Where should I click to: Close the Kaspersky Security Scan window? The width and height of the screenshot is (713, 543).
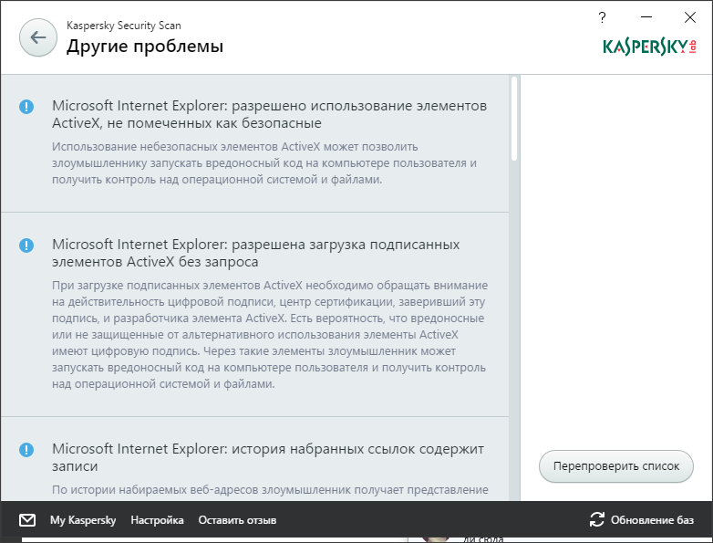click(689, 17)
